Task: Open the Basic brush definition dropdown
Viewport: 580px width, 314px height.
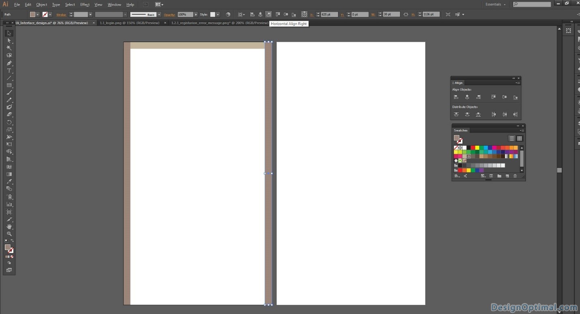Action: (159, 15)
